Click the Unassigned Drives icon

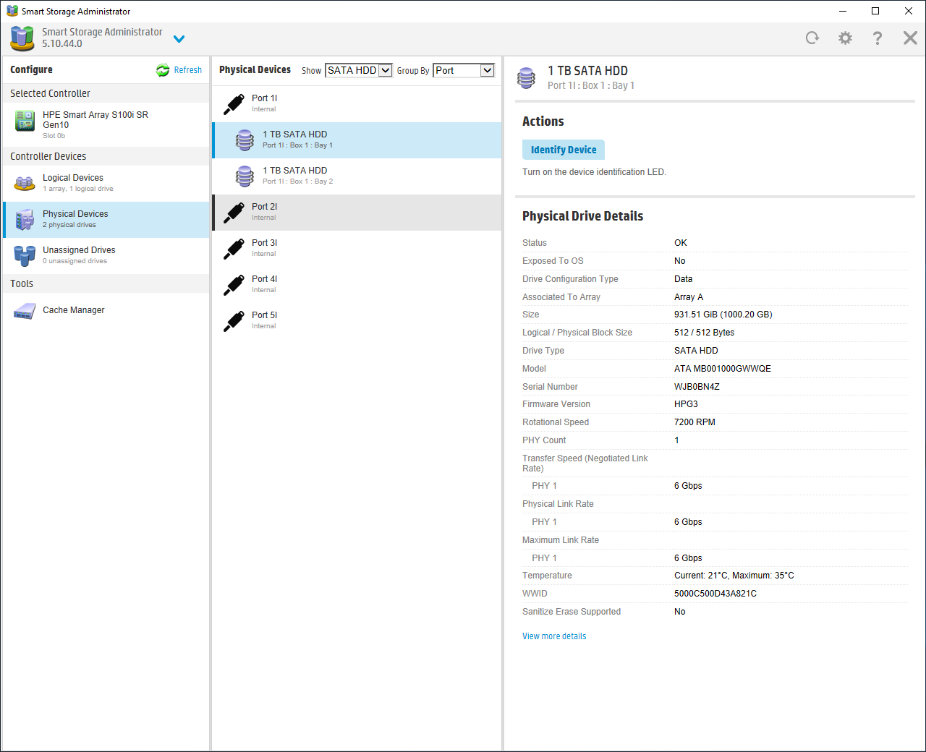click(x=25, y=255)
